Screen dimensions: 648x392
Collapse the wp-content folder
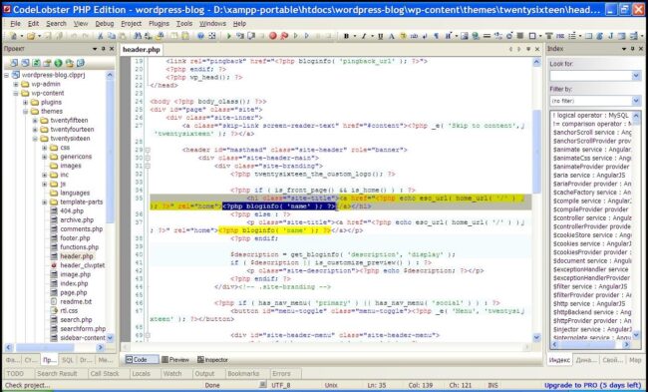(x=16, y=94)
